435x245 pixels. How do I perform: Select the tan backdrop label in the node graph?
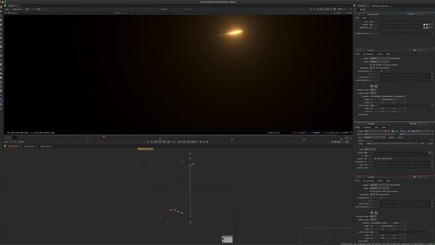pos(145,149)
